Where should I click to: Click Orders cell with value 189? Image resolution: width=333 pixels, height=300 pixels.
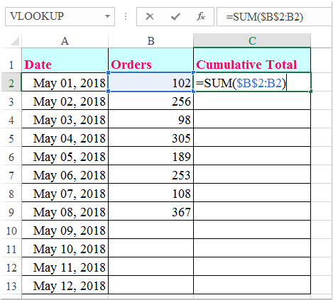coord(151,156)
